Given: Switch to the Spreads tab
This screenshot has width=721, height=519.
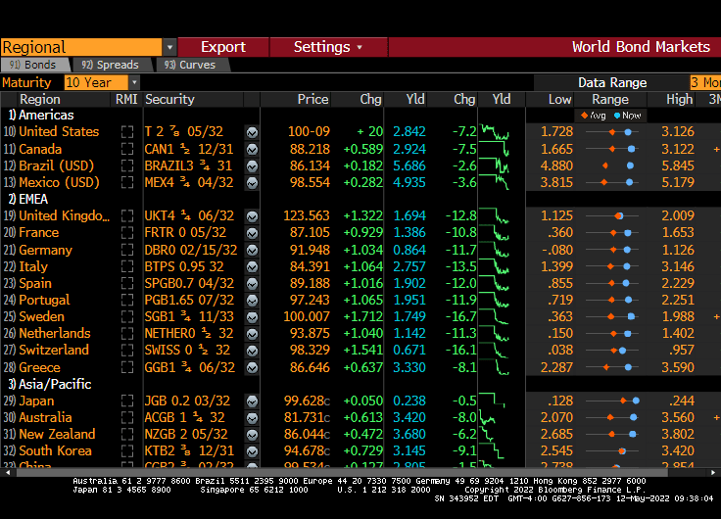Looking at the screenshot, I should click(x=111, y=65).
